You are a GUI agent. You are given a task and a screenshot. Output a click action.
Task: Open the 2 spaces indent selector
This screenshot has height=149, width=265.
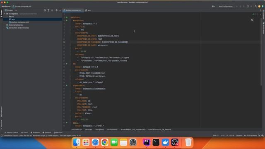click(x=239, y=135)
